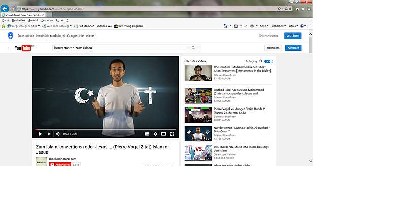Play the video
Screen dimensions: 406x216
click(x=40, y=134)
